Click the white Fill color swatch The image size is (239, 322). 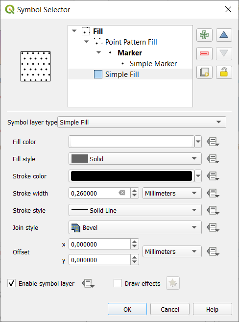point(131,142)
